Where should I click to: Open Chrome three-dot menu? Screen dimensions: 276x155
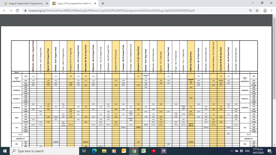(x=272, y=10)
